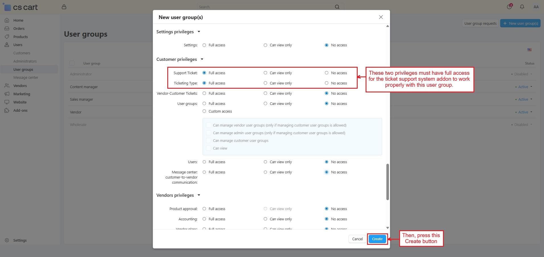Set Settings privilege to Full access

[204, 45]
